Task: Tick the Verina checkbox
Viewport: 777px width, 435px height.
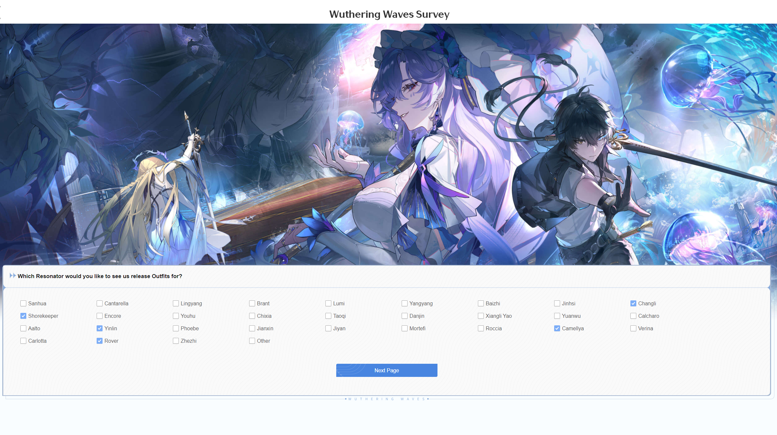Action: tap(633, 328)
